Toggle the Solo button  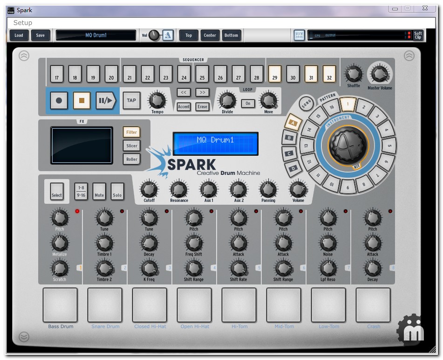117,192
